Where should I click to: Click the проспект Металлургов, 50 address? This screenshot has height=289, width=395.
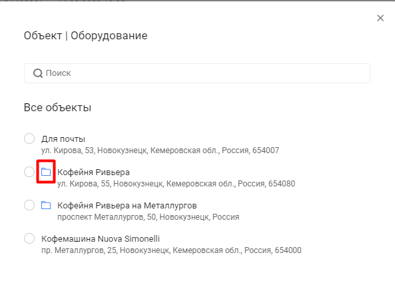click(148, 217)
